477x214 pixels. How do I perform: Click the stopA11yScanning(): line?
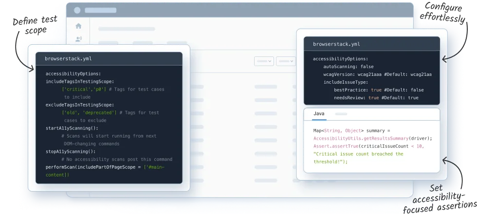click(x=71, y=152)
